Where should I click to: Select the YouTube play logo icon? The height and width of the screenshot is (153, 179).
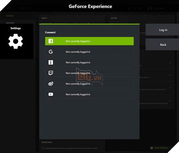point(51,94)
